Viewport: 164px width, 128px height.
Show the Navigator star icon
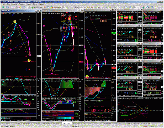click(x=20, y=7)
